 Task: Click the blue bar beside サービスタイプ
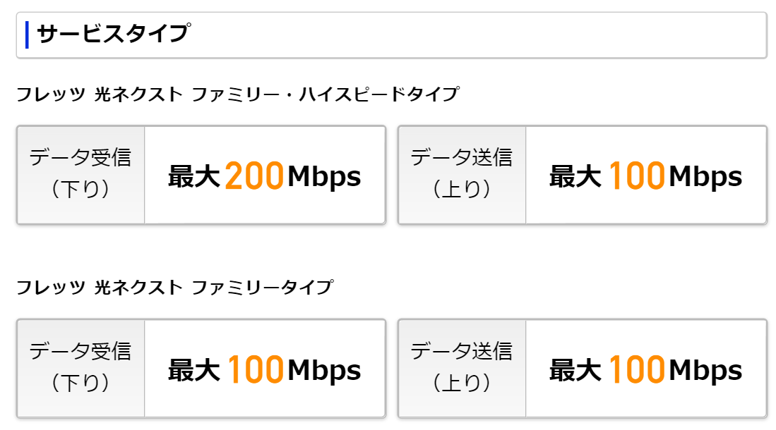27,35
